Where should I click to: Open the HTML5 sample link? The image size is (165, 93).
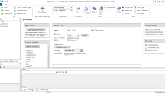pos(28,61)
